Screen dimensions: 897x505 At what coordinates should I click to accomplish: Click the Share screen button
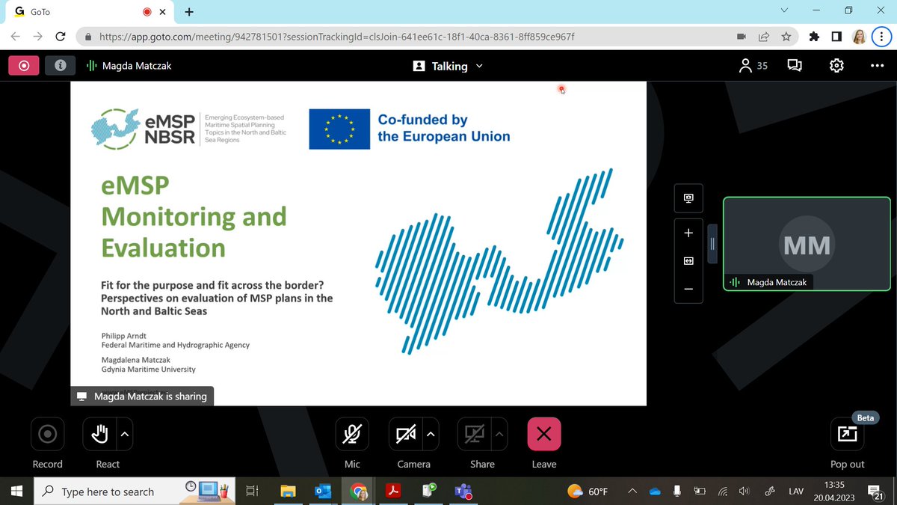[475, 434]
